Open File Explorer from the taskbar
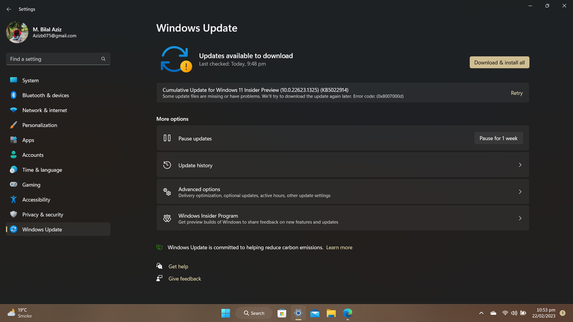 331,313
